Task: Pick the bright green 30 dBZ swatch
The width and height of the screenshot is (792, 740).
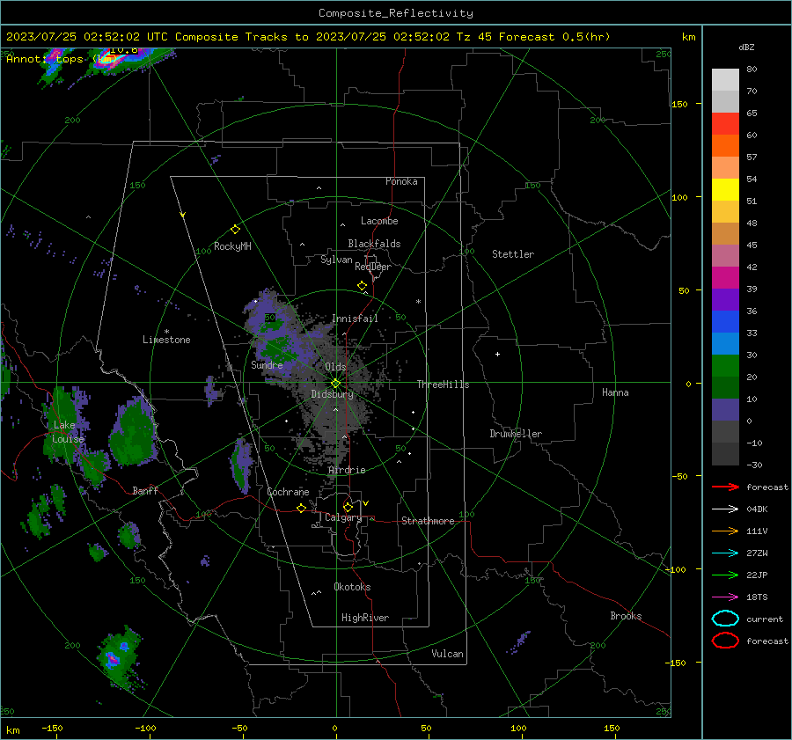Action: pyautogui.click(x=725, y=366)
